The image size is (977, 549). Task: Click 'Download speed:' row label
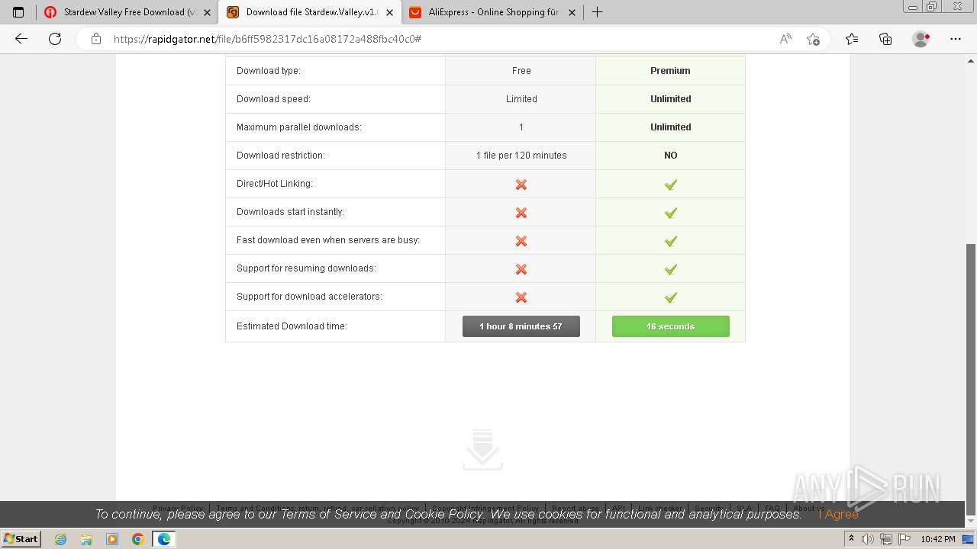pos(273,99)
